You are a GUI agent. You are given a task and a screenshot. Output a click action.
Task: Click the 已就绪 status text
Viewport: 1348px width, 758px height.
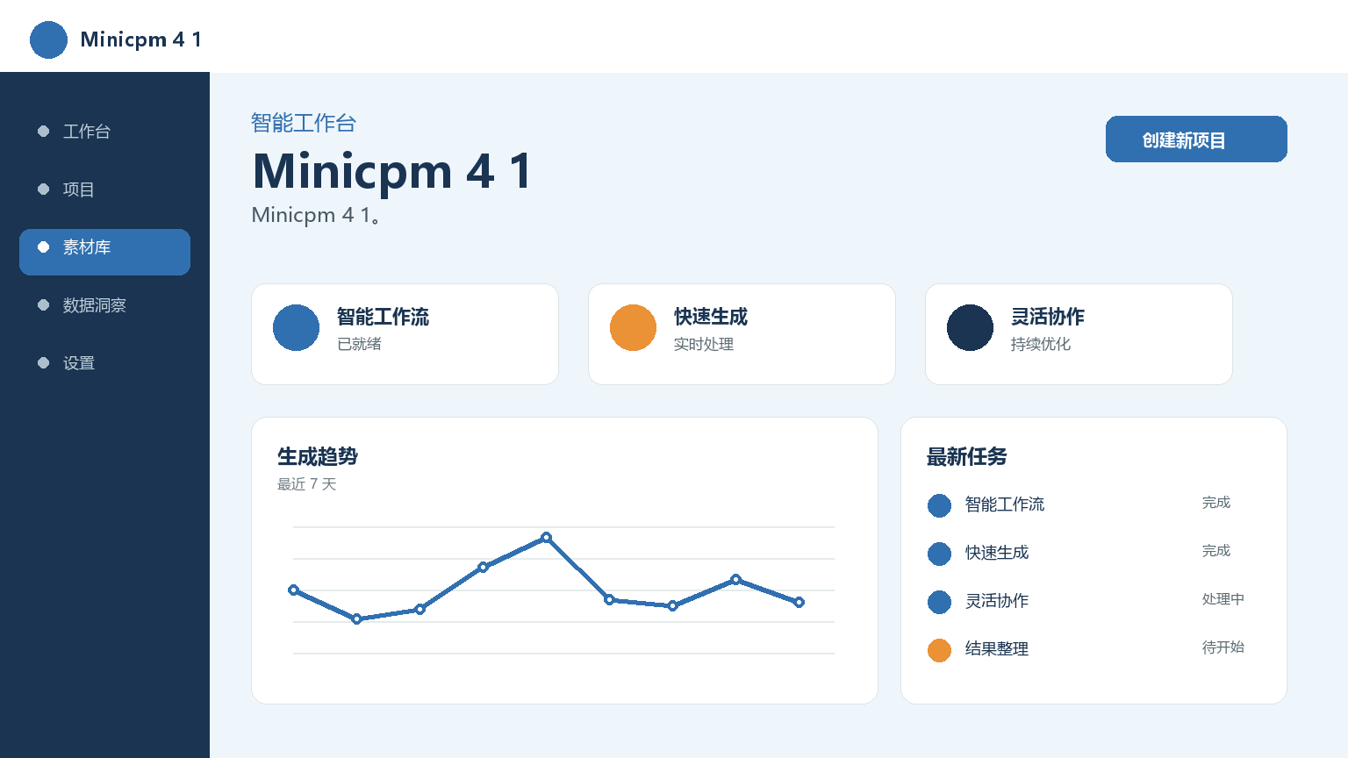359,344
